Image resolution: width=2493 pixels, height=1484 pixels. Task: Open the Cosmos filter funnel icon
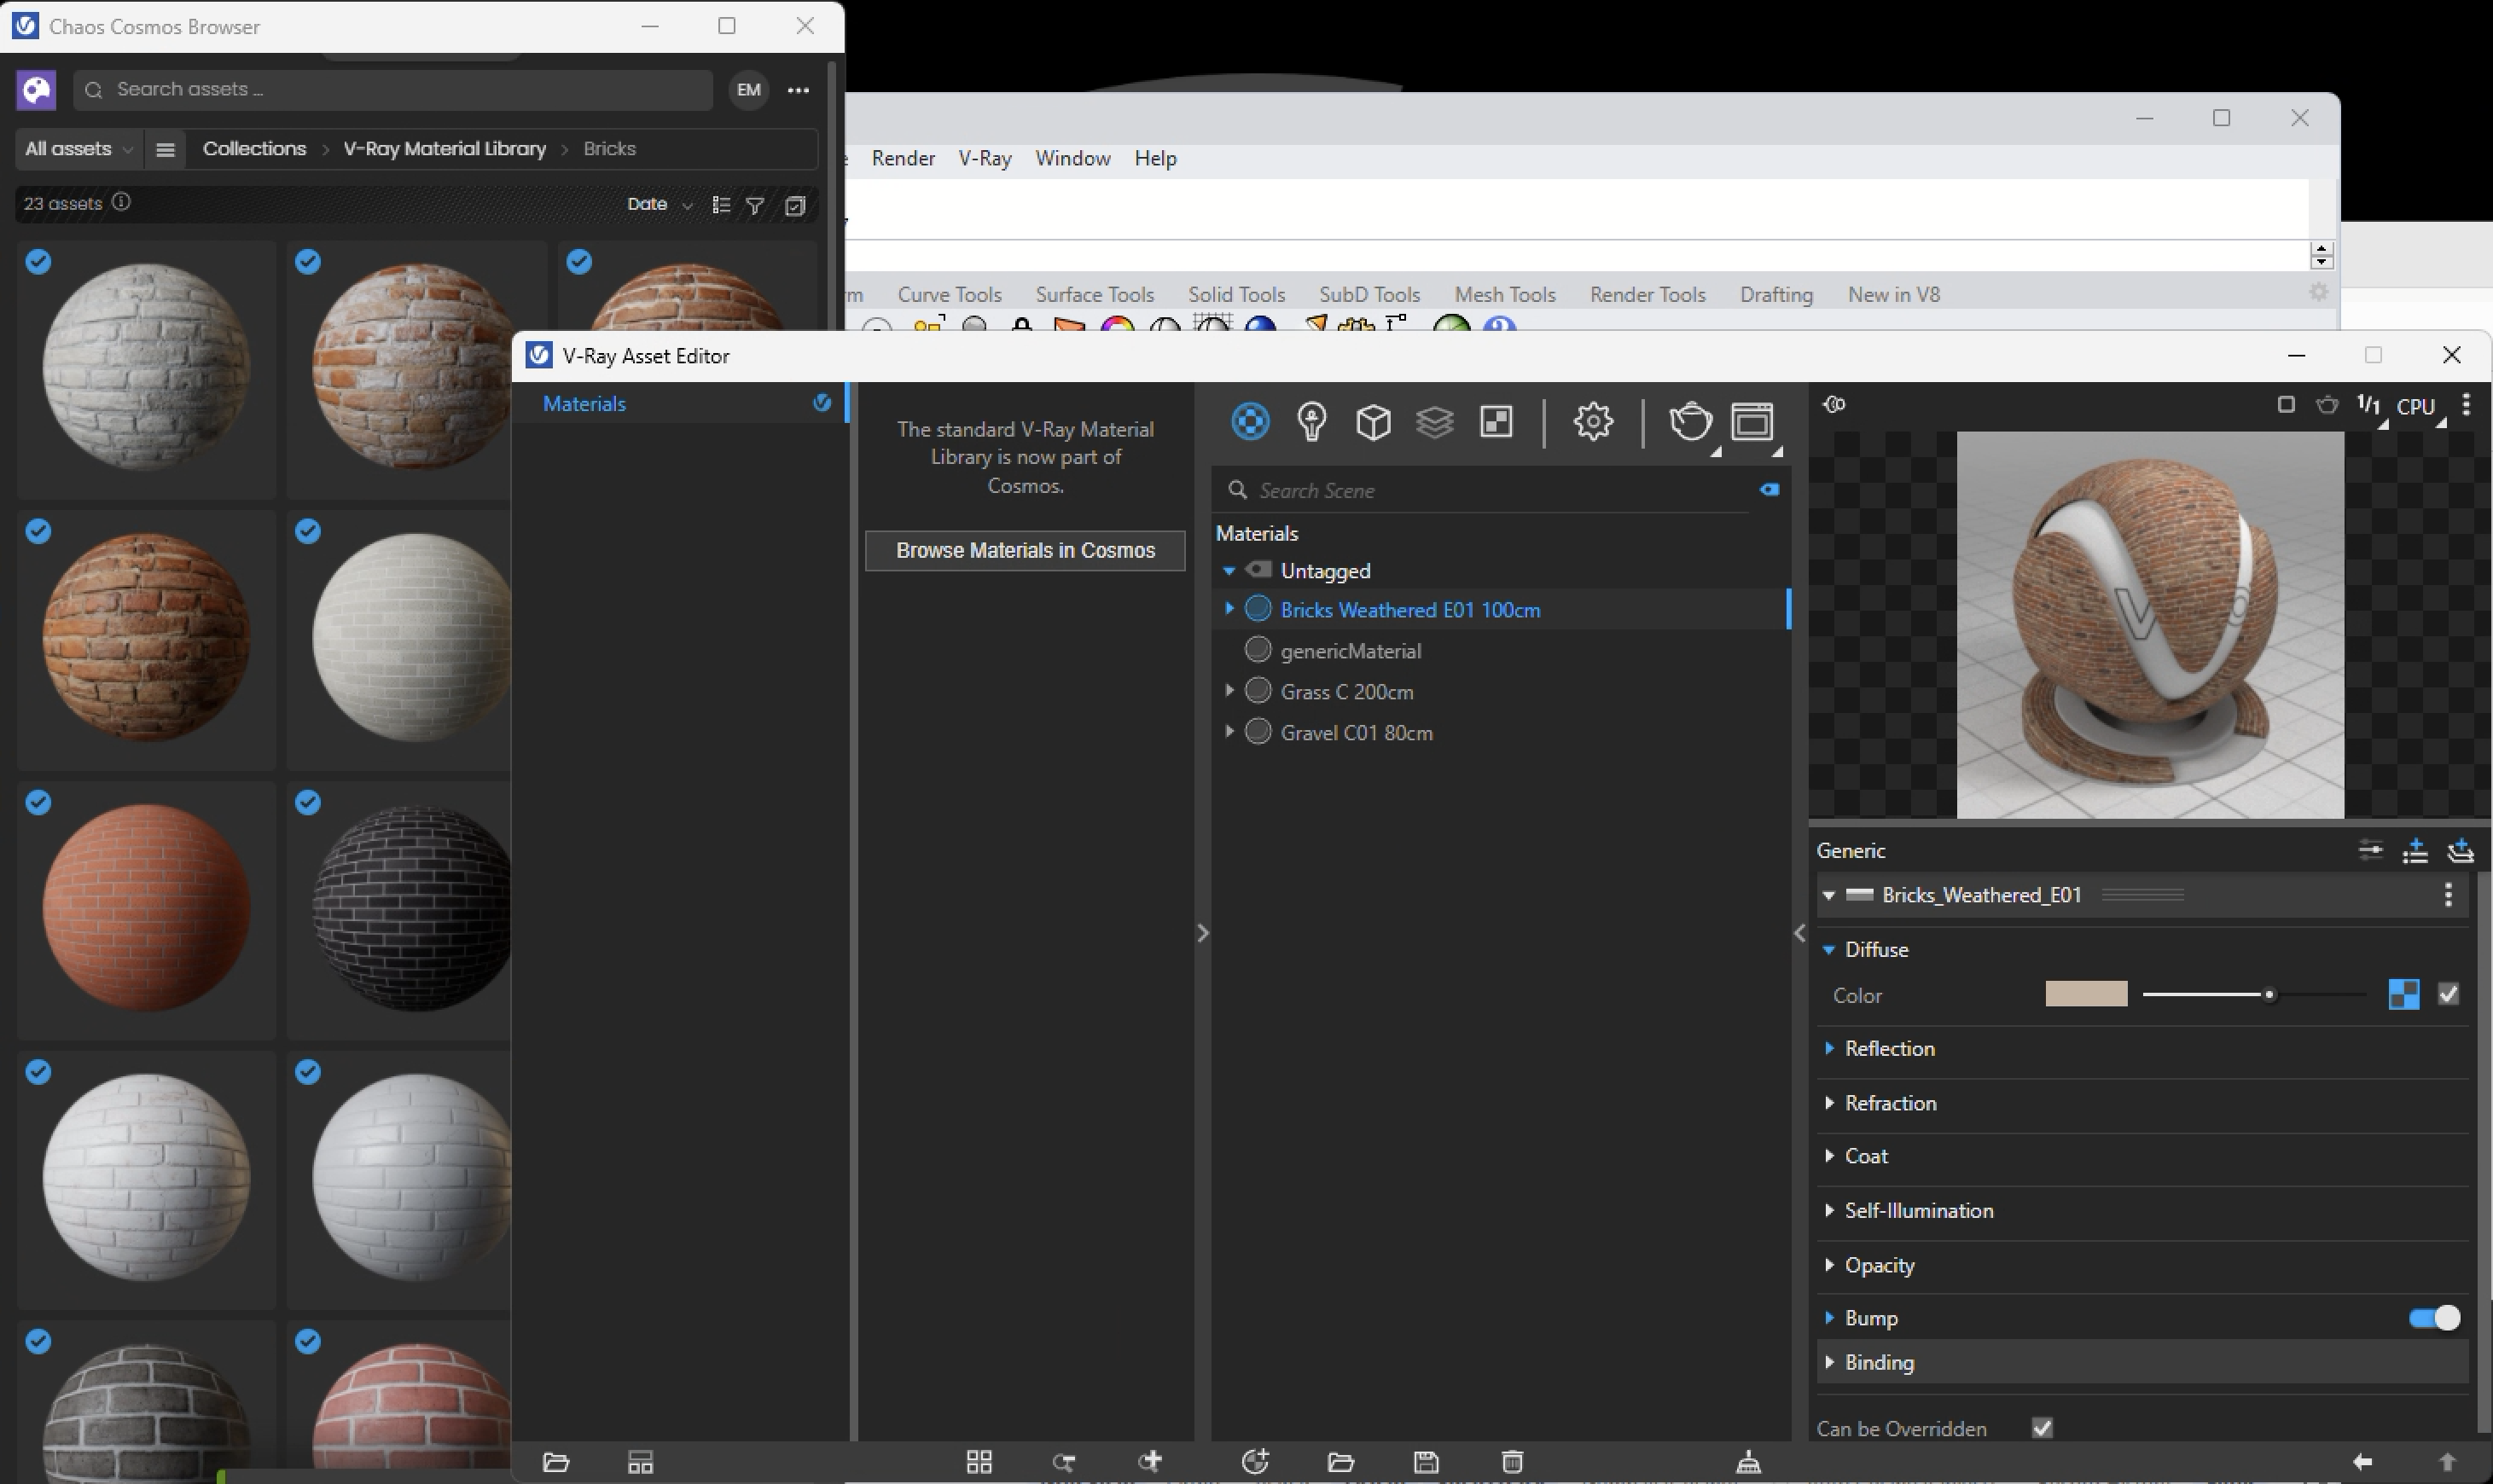(x=755, y=205)
